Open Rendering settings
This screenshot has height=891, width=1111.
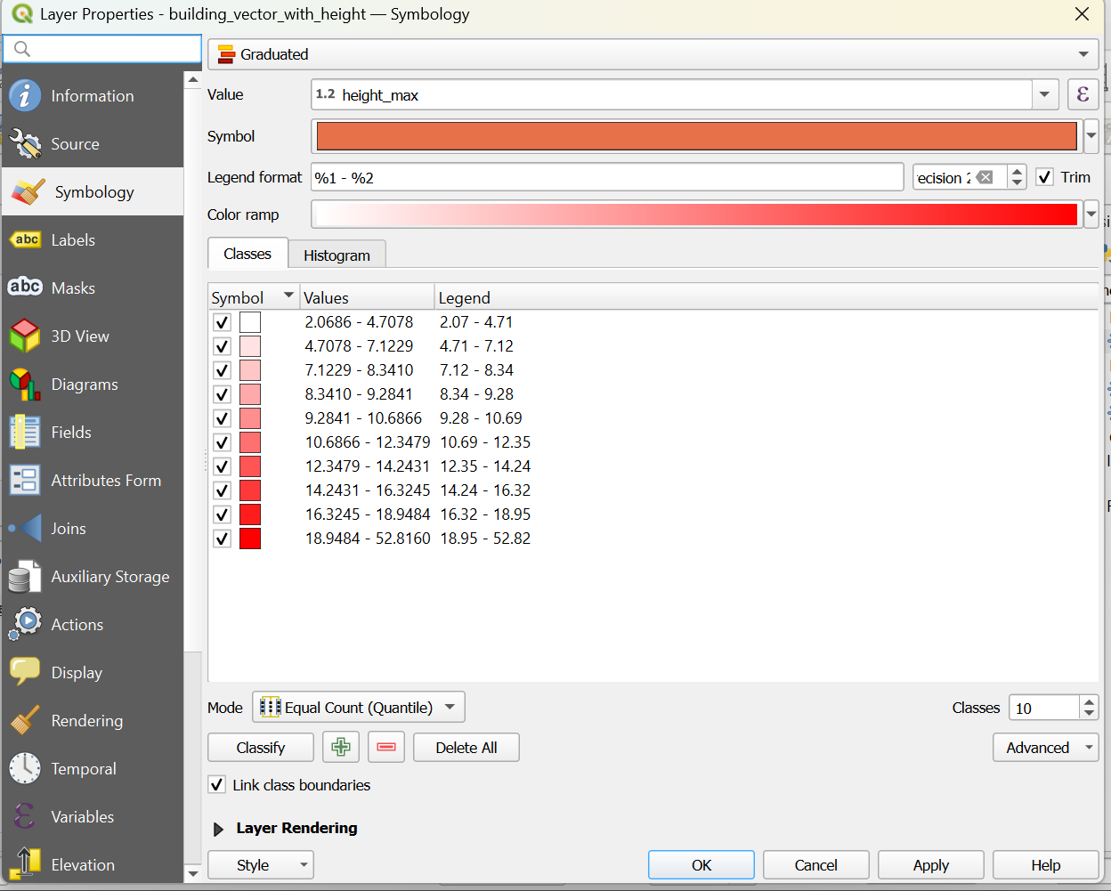[93, 721]
